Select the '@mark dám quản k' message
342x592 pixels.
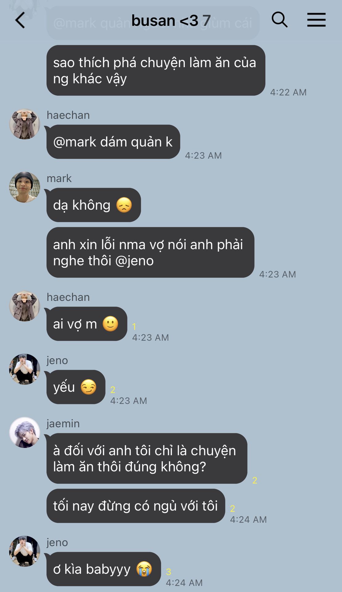[x=113, y=142]
